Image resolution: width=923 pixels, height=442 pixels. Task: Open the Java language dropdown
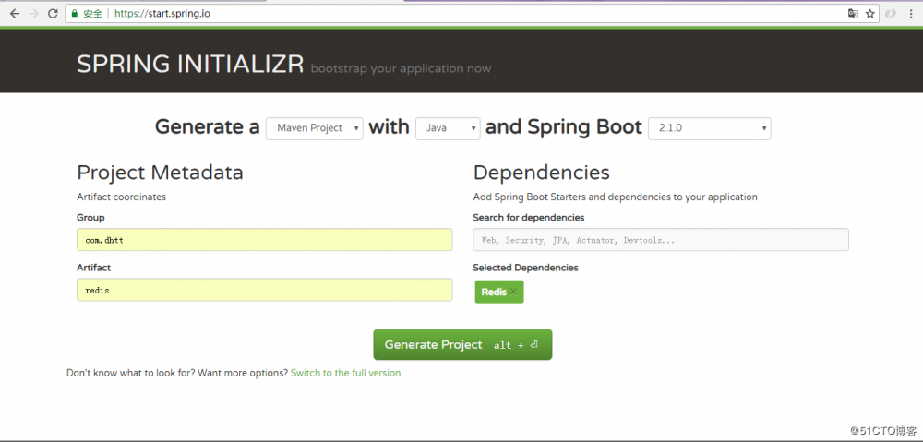(448, 128)
